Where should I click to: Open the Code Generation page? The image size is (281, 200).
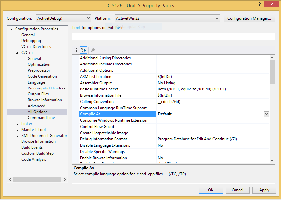[42, 76]
